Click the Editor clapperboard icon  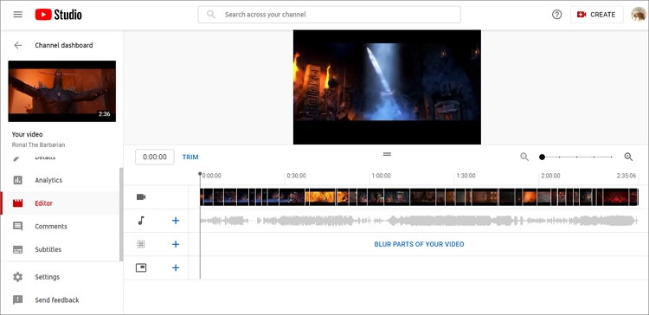(x=18, y=203)
